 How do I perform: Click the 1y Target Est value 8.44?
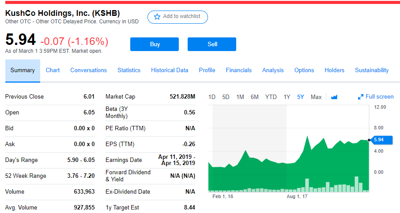(189, 207)
